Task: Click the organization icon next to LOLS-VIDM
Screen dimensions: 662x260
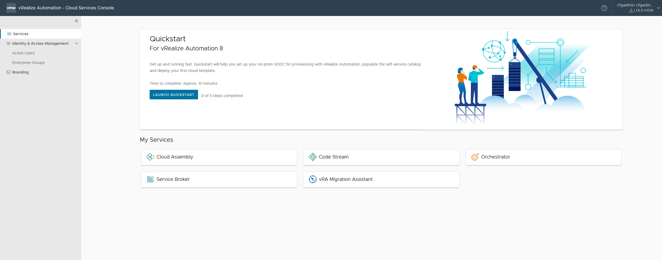Action: [x=631, y=11]
